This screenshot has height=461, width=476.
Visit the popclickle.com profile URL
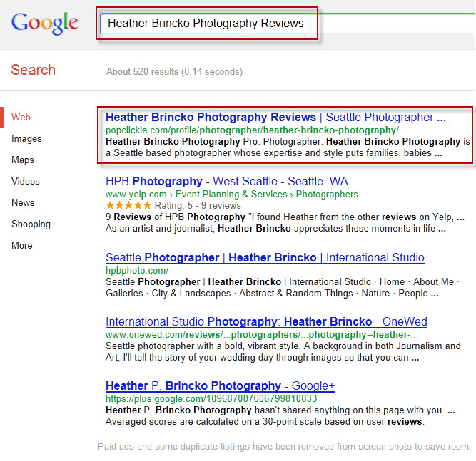[x=252, y=130]
